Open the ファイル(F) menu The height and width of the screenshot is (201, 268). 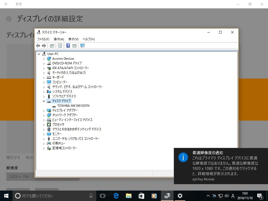click(43, 39)
